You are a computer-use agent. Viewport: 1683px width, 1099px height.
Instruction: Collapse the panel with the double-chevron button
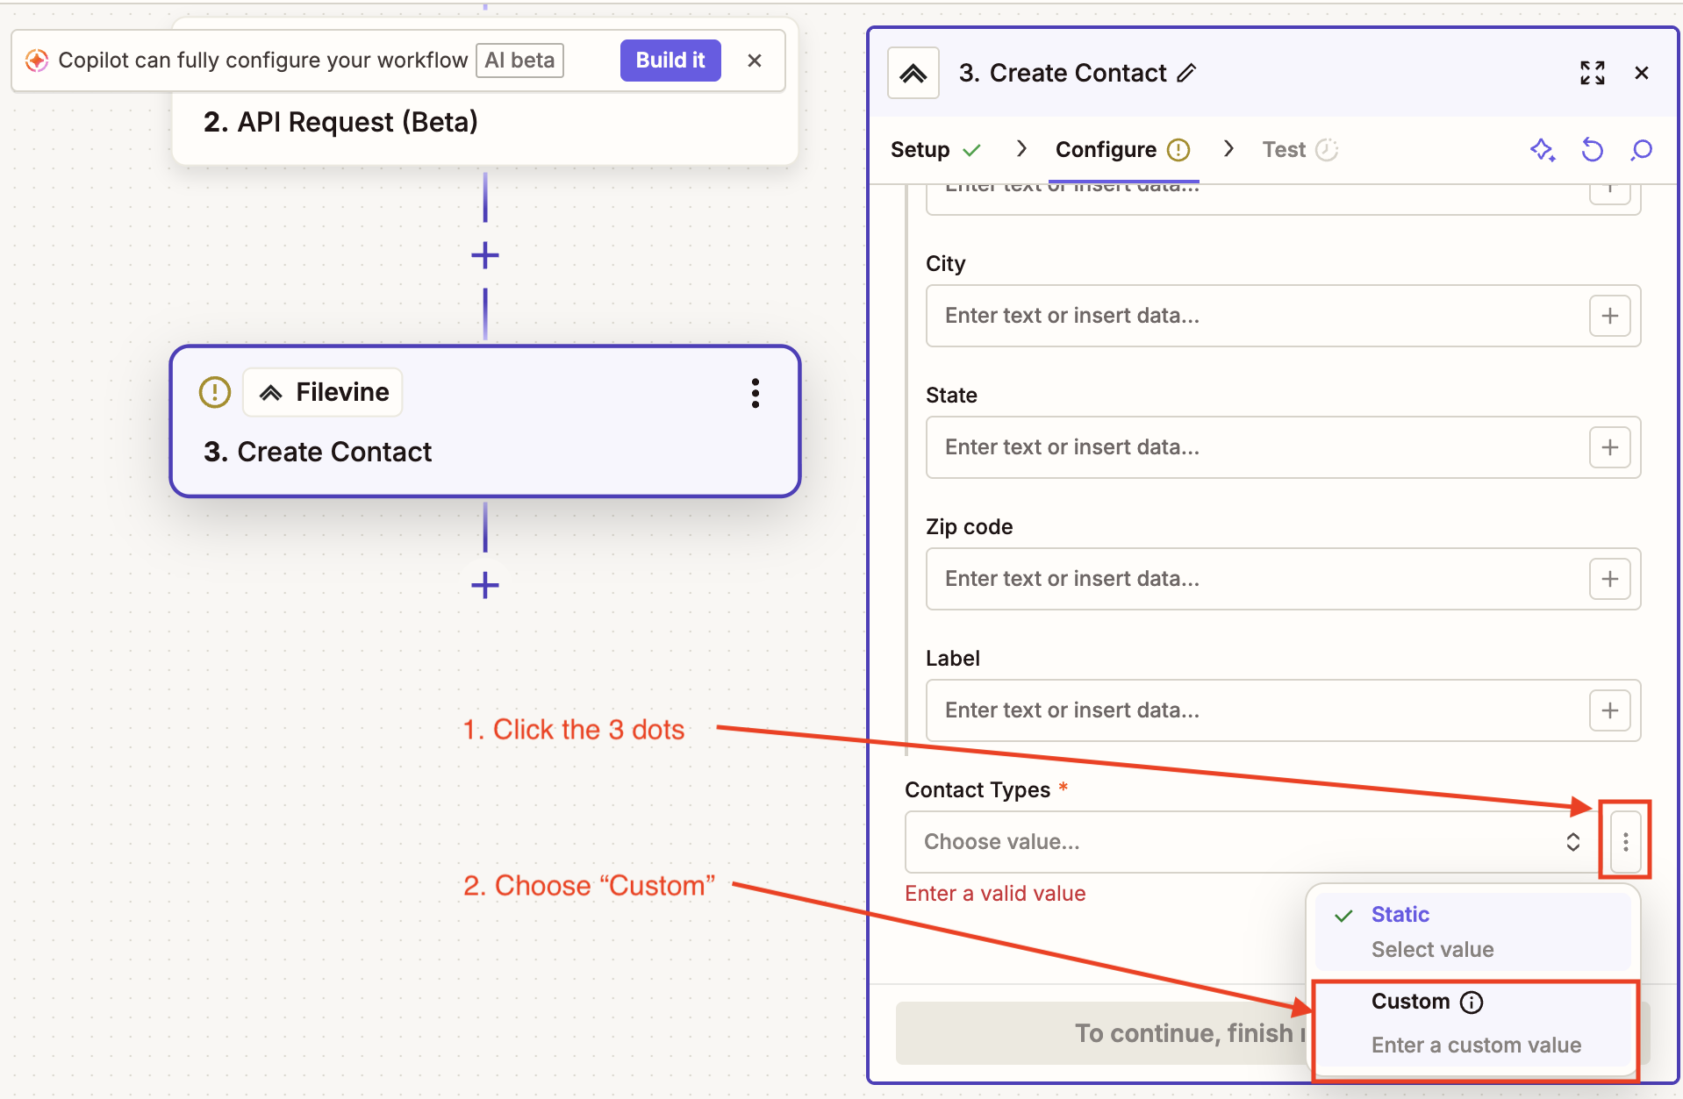[913, 73]
